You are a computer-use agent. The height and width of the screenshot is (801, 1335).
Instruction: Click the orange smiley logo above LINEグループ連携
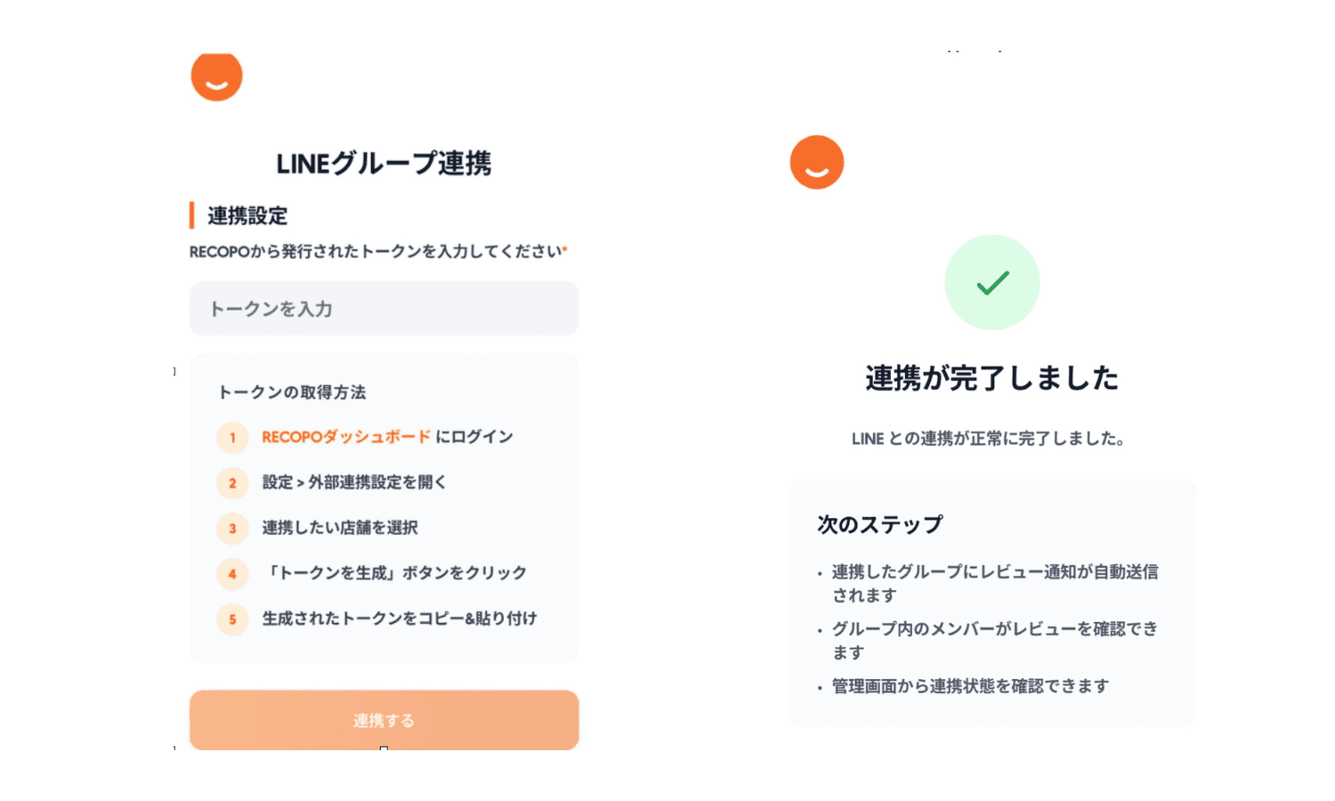click(x=216, y=77)
